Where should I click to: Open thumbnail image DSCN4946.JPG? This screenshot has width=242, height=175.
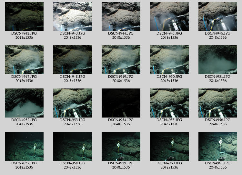[218, 16]
